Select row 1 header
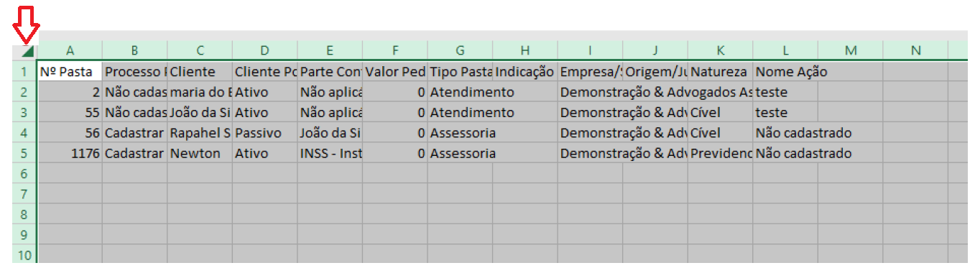The image size is (975, 268). pyautogui.click(x=24, y=72)
